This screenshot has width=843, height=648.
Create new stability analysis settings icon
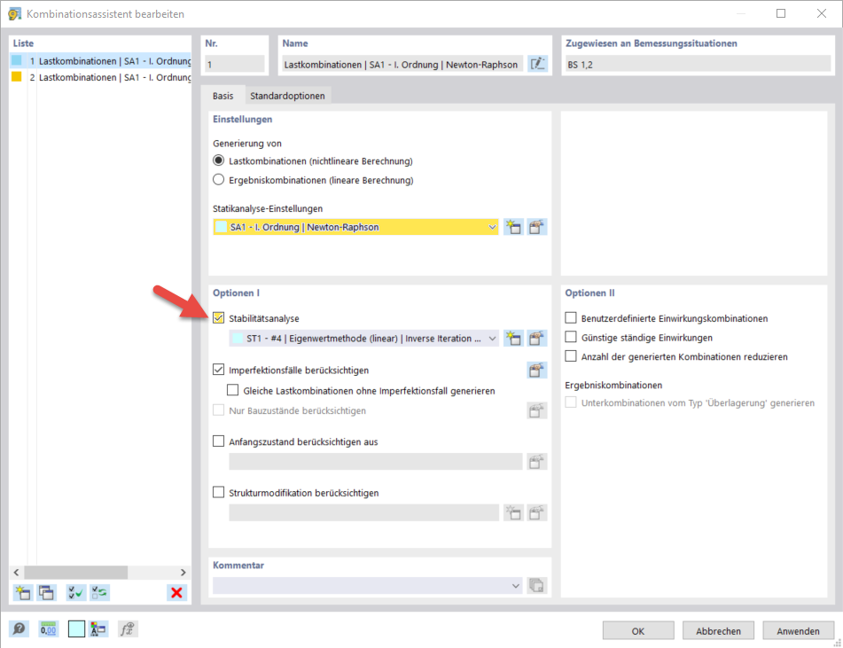pyautogui.click(x=513, y=339)
